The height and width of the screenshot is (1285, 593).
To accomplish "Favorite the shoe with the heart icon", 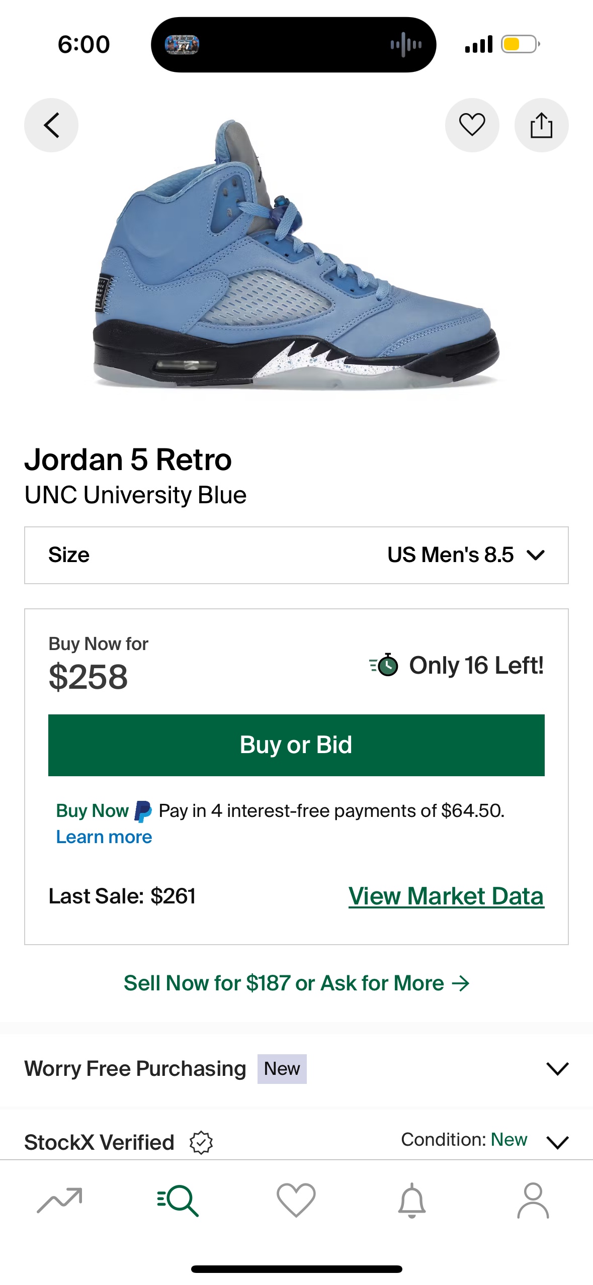I will pyautogui.click(x=472, y=125).
